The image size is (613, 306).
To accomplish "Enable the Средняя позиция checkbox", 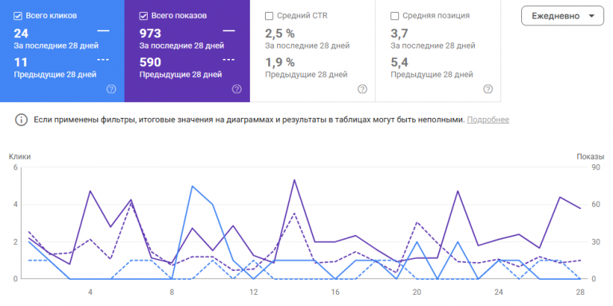I will [x=394, y=16].
